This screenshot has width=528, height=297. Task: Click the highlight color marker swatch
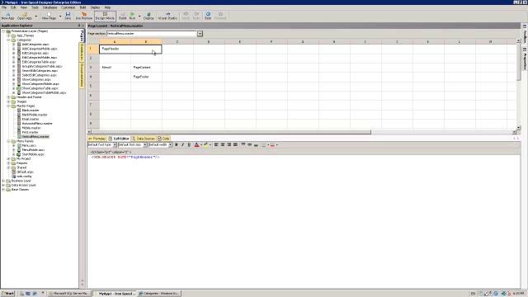click(205, 144)
